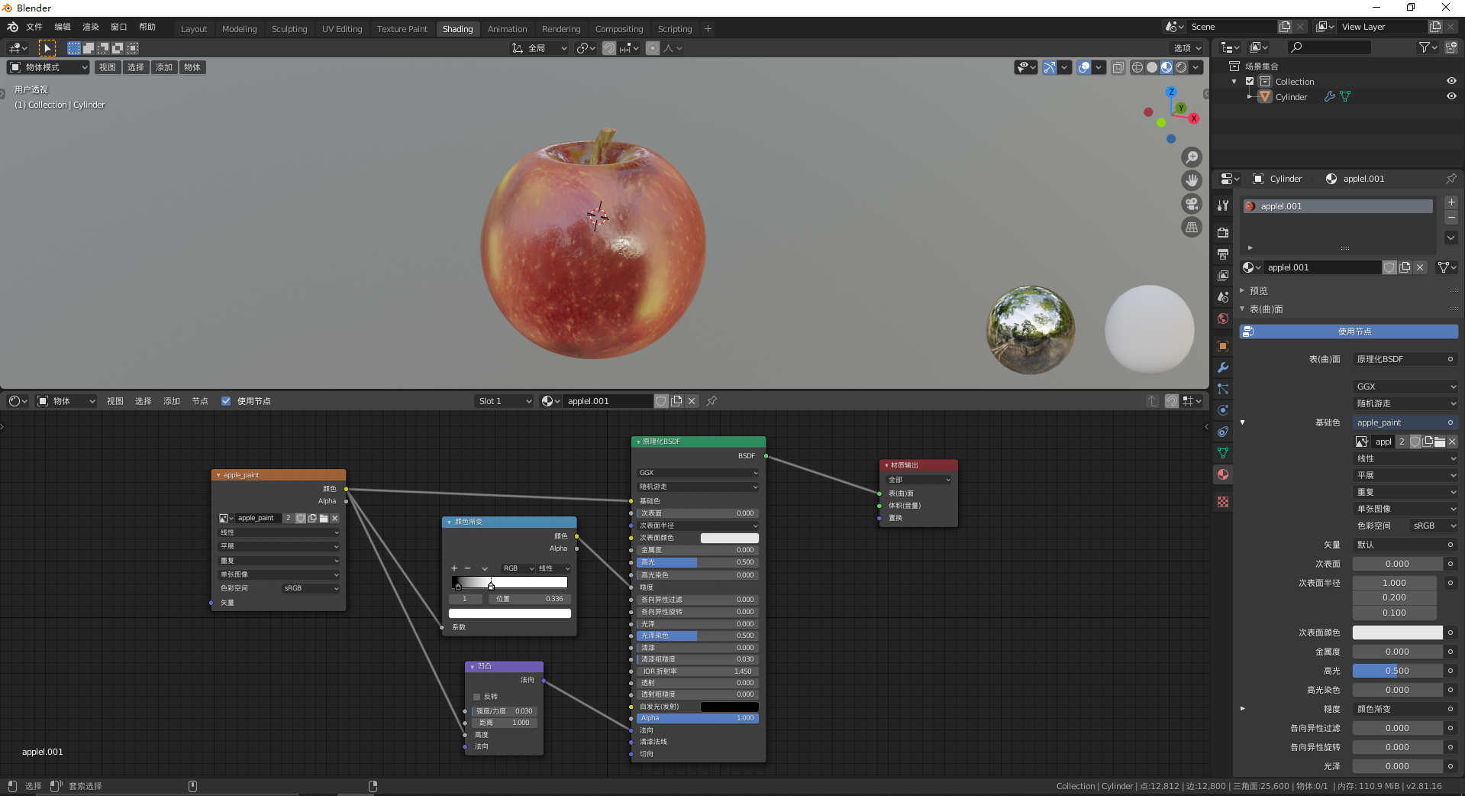
Task: Select rendered viewport shading mode
Action: (1181, 67)
